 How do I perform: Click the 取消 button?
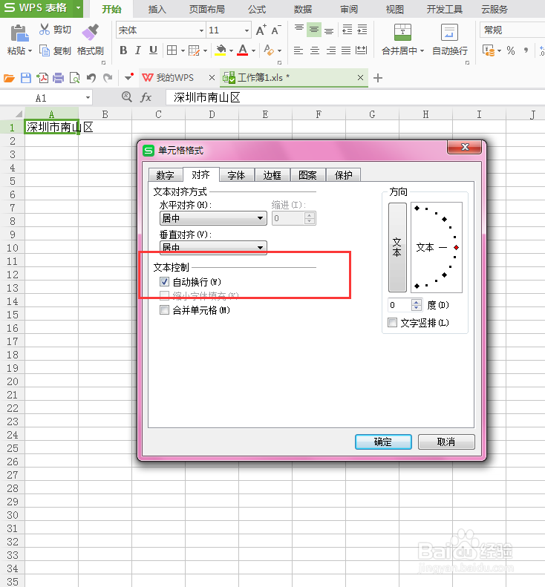pyautogui.click(x=446, y=442)
